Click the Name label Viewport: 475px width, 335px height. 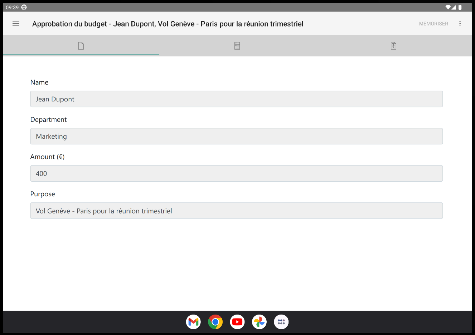39,82
